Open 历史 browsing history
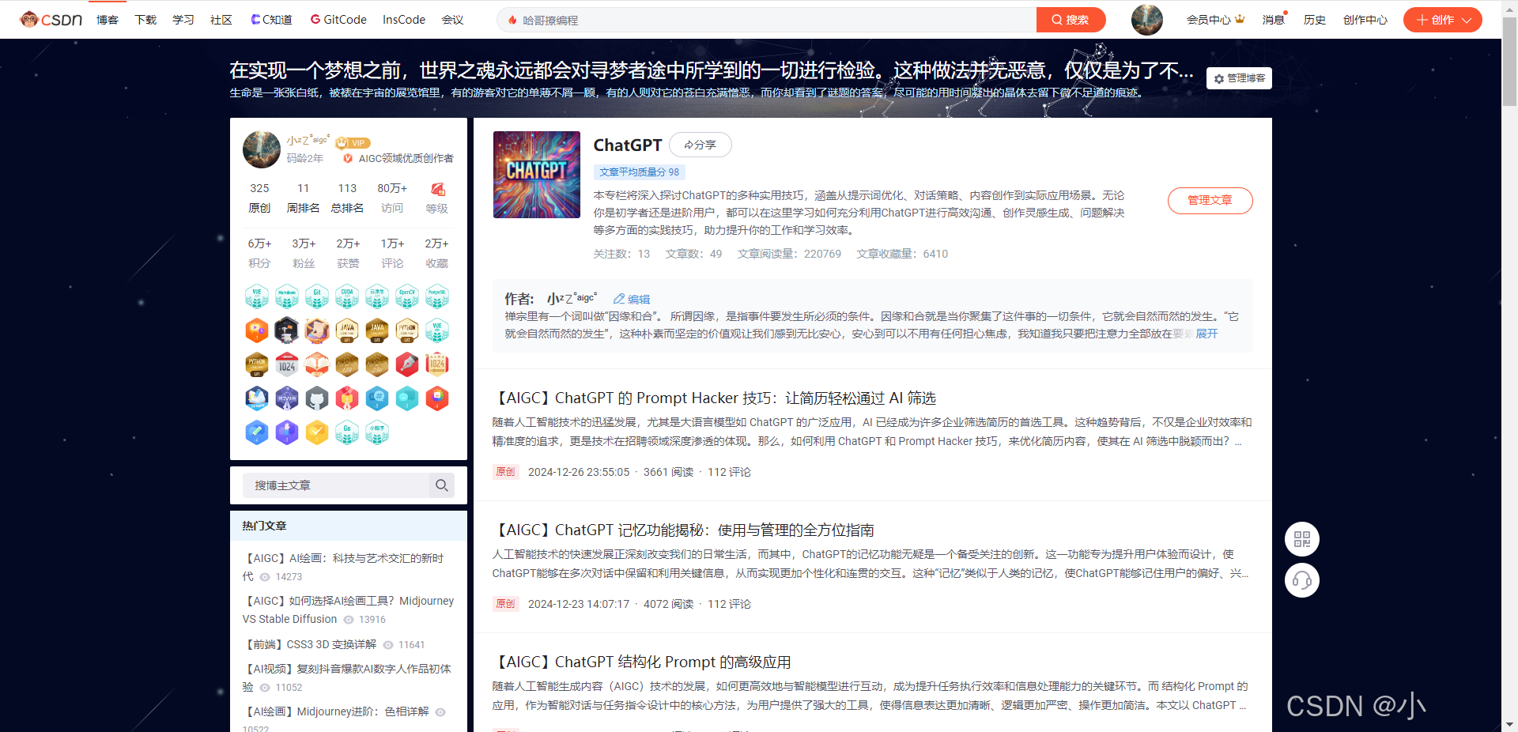 pos(1315,20)
